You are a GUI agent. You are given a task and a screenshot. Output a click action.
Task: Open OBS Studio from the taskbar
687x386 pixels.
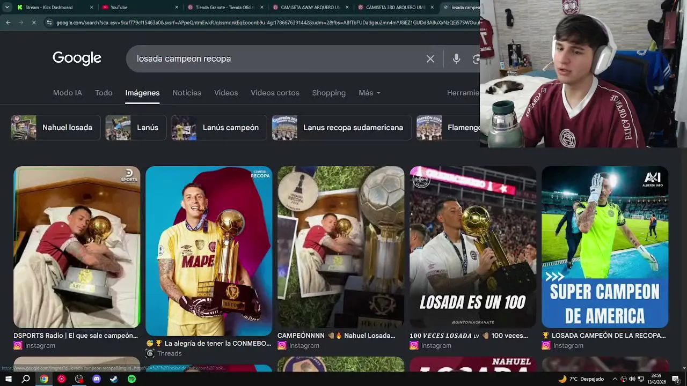[79, 379]
